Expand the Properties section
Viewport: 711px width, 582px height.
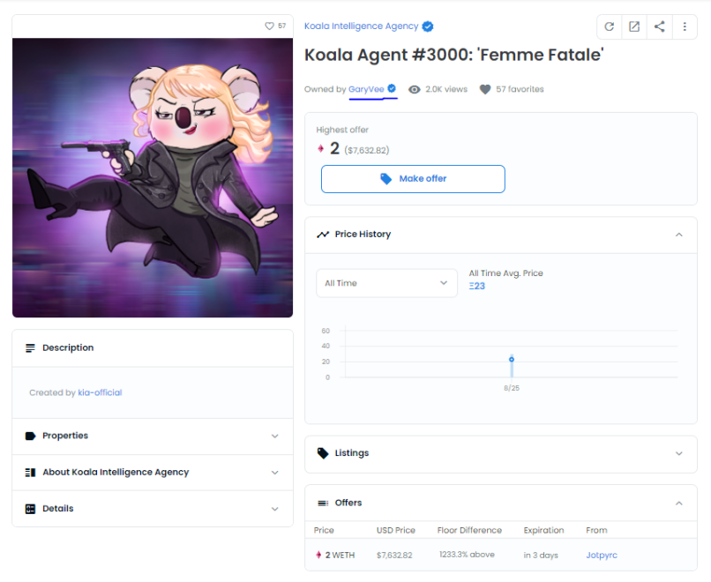click(275, 436)
